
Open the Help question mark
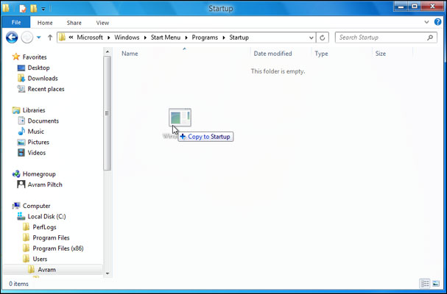click(437, 22)
